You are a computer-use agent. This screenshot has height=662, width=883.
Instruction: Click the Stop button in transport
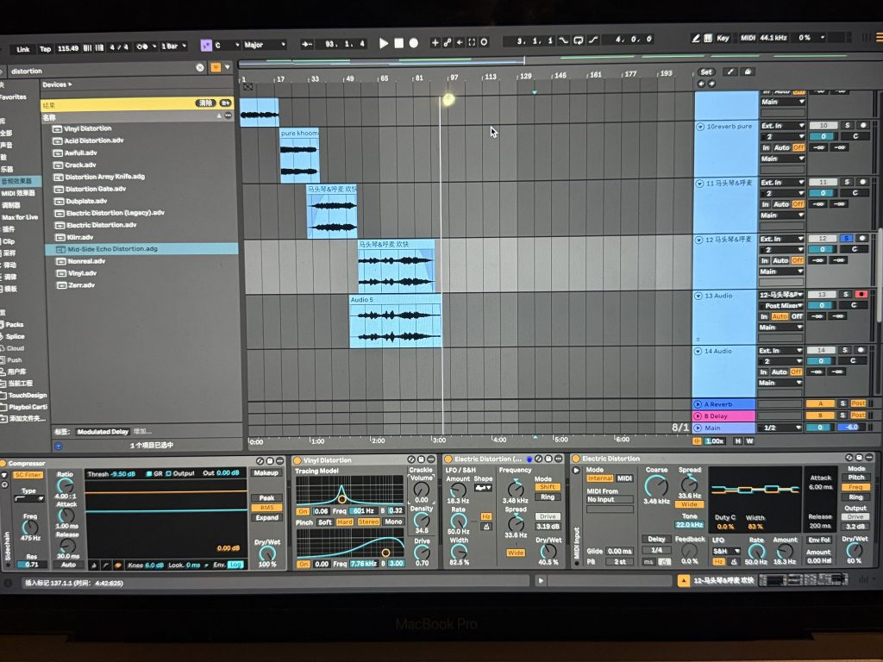[x=398, y=43]
